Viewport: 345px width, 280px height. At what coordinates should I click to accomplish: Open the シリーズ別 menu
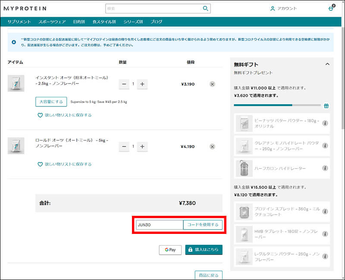pyautogui.click(x=133, y=22)
